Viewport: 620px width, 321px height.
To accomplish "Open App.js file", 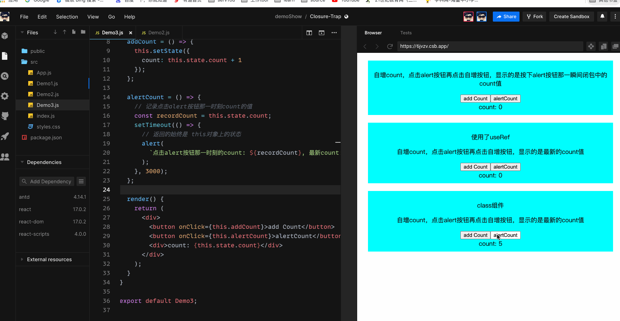I will pos(53,73).
